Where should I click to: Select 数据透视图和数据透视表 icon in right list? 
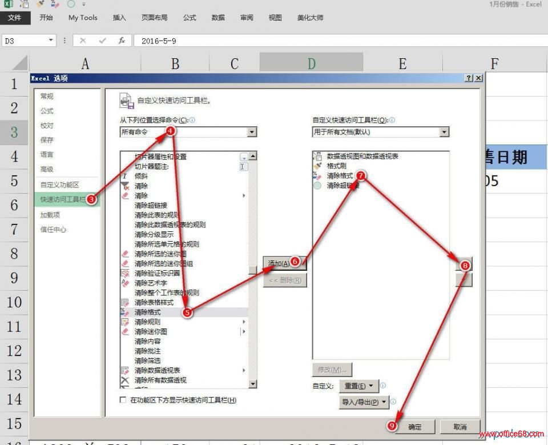[x=318, y=157]
